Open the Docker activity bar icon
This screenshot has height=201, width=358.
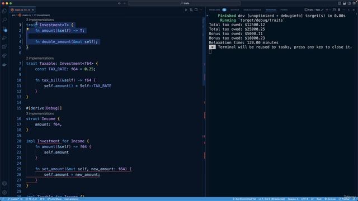click(4, 65)
